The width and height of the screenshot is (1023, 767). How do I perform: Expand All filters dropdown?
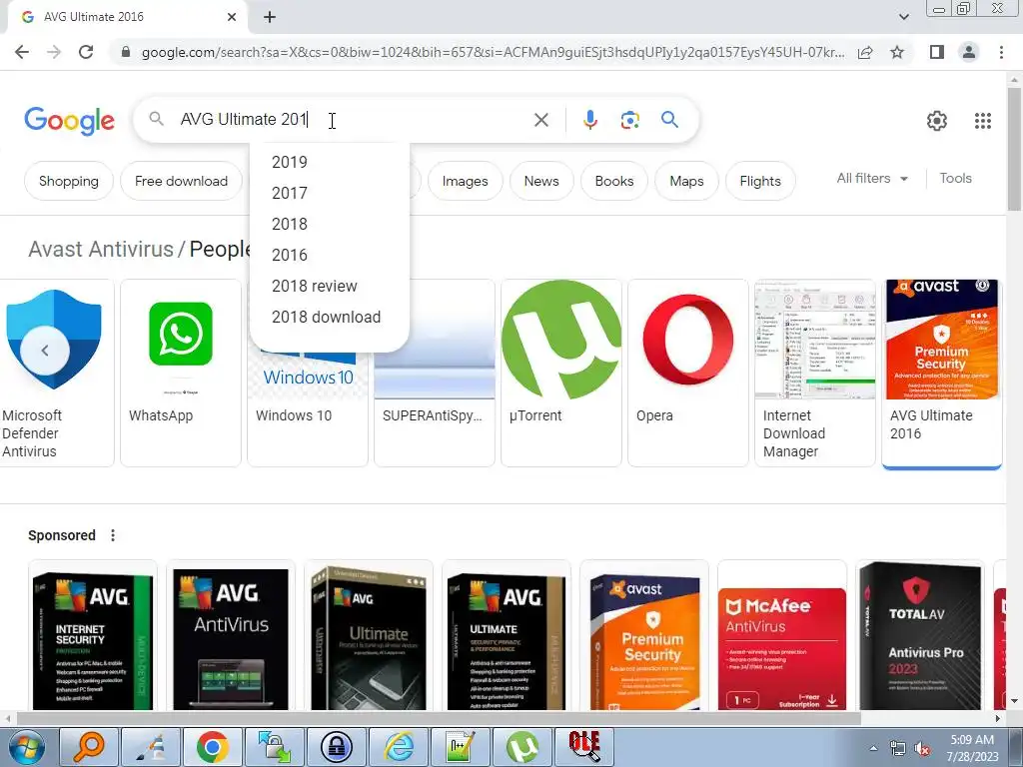tap(872, 179)
